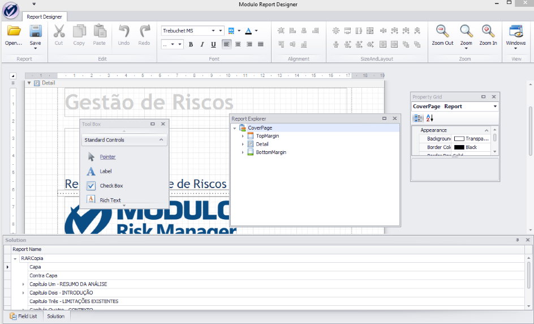Open the Windows view dropdown
This screenshot has height=324, width=534.
[x=515, y=49]
